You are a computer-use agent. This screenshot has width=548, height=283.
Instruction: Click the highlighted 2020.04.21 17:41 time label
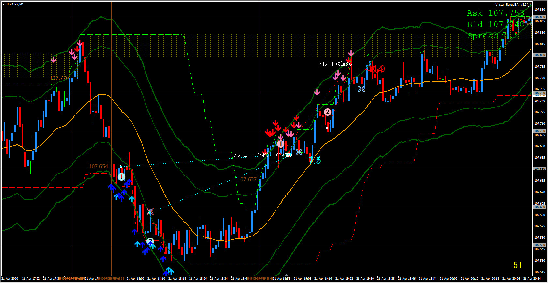pos(72,279)
